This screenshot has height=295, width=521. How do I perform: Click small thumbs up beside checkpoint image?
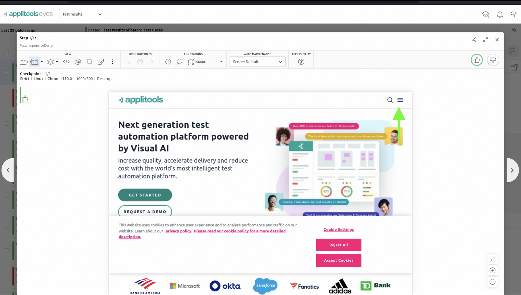tap(25, 99)
